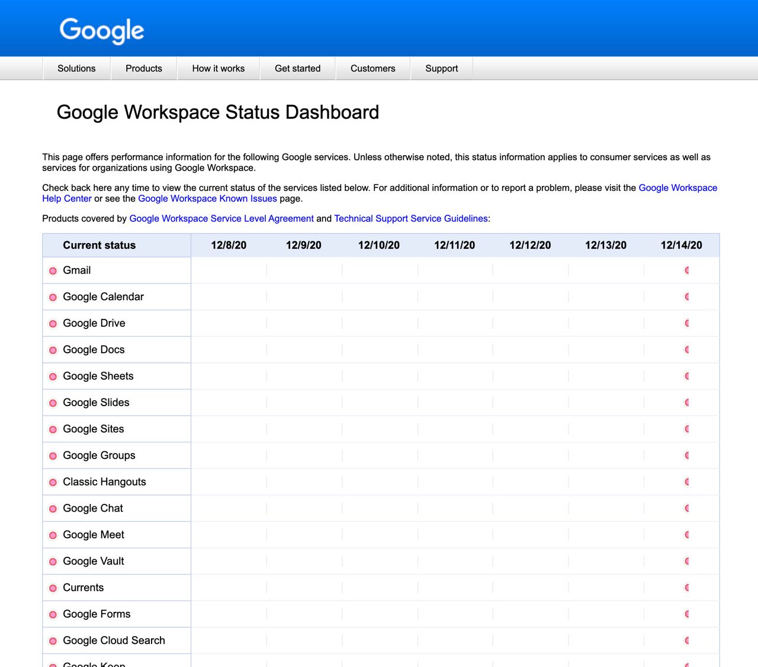Click Google Slides' red status icon

pyautogui.click(x=53, y=403)
